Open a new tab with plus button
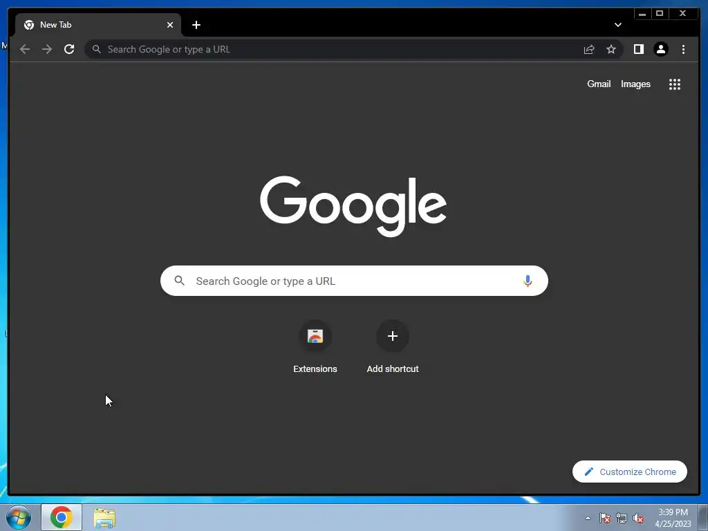 tap(196, 25)
